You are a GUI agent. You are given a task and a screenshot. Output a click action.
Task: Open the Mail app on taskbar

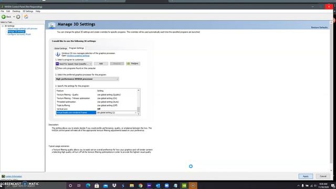(x=106, y=185)
